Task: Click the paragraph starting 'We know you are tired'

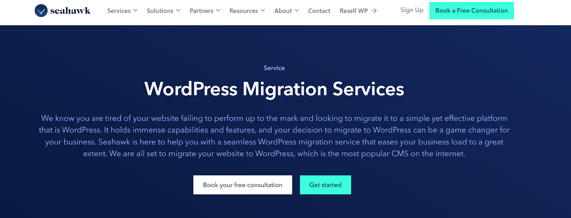Action: pyautogui.click(x=274, y=136)
